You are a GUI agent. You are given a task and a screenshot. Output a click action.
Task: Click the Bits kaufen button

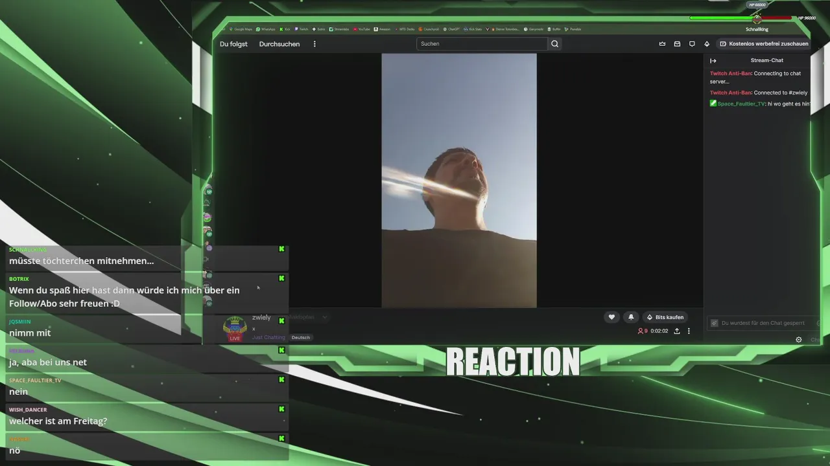tap(665, 317)
